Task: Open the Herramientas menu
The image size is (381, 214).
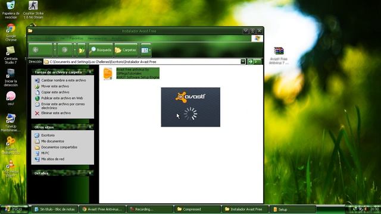Action: coord(96,38)
